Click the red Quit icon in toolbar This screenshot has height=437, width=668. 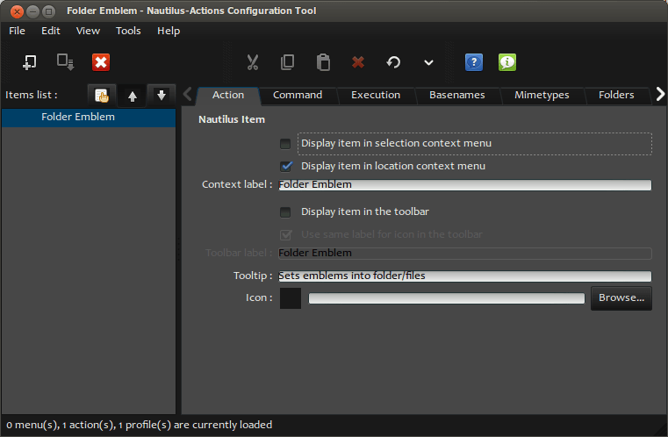101,62
